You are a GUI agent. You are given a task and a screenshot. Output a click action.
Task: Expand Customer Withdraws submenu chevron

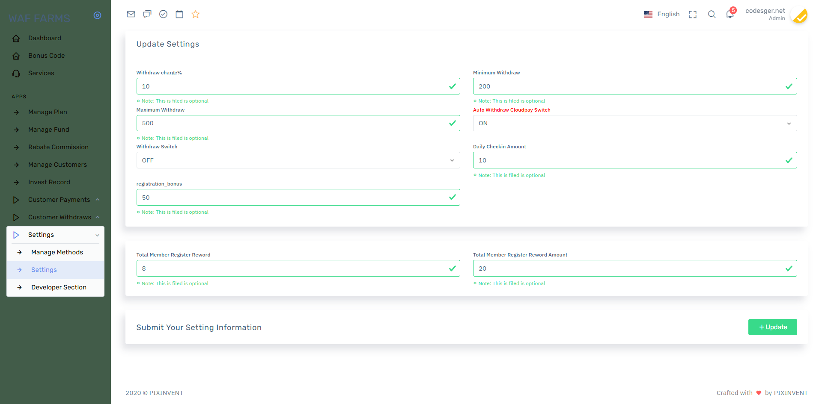tap(98, 217)
